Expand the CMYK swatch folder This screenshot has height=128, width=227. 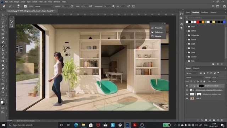point(187,31)
